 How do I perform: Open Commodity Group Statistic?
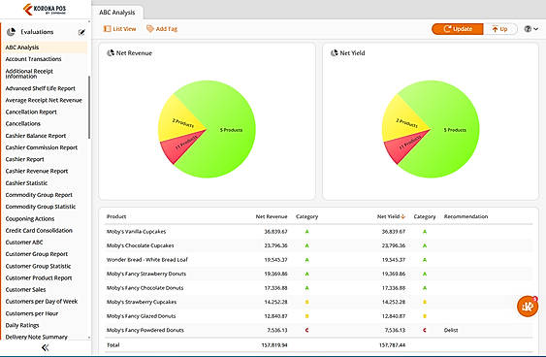click(x=41, y=207)
